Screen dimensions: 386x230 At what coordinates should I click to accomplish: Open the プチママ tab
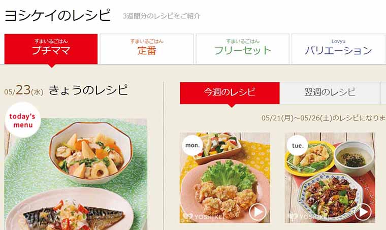point(51,49)
